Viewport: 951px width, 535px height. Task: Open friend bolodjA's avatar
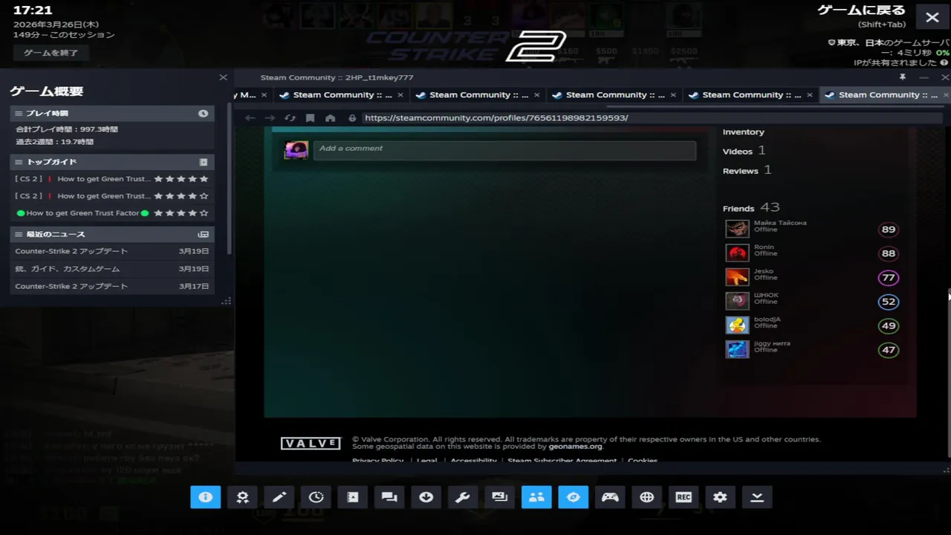pos(737,325)
